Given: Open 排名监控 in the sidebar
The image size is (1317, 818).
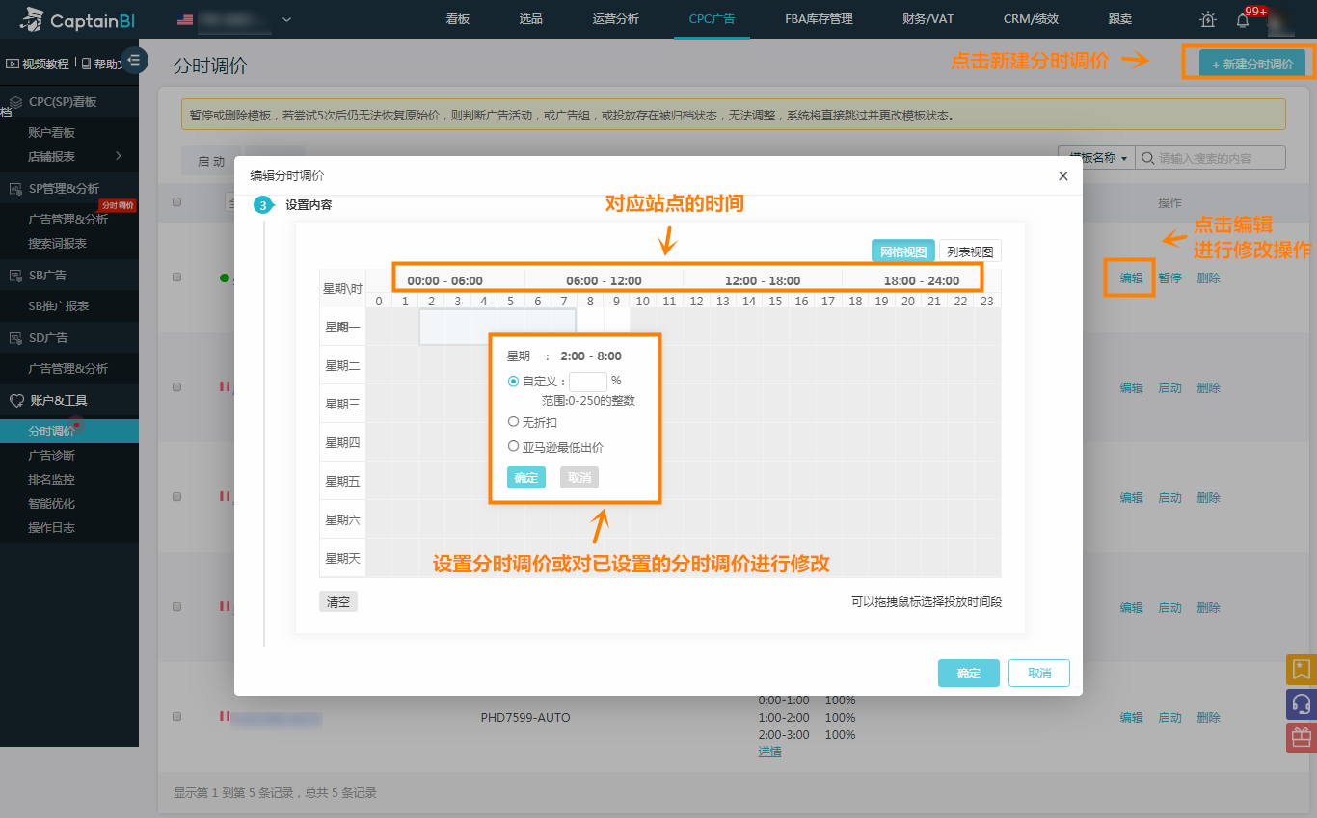Looking at the screenshot, I should tap(52, 479).
